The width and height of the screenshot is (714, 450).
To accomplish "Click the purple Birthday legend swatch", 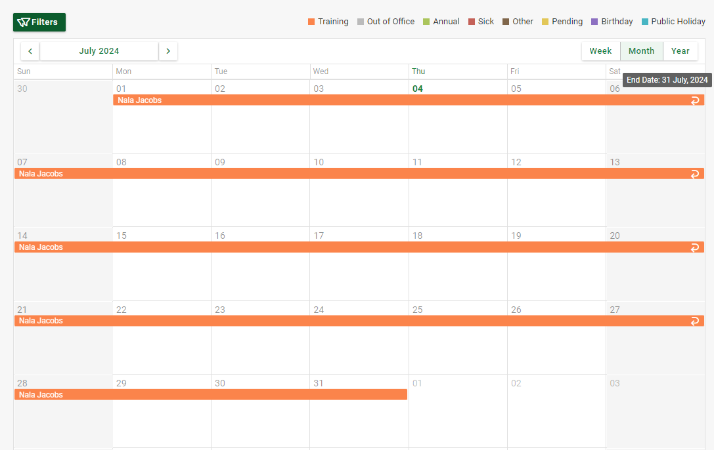I will [594, 22].
